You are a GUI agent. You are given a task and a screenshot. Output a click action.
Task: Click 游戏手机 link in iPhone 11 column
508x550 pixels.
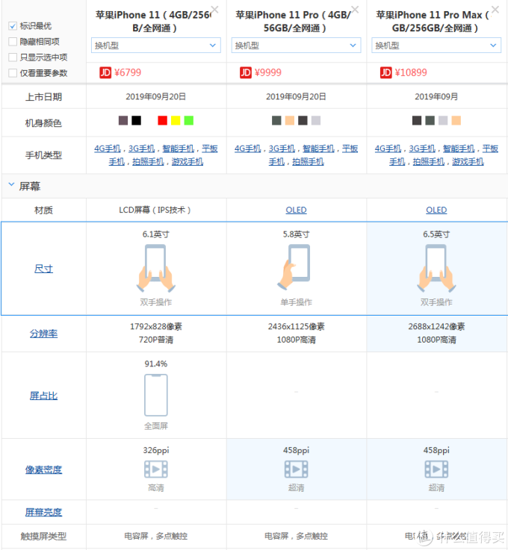[x=188, y=162]
